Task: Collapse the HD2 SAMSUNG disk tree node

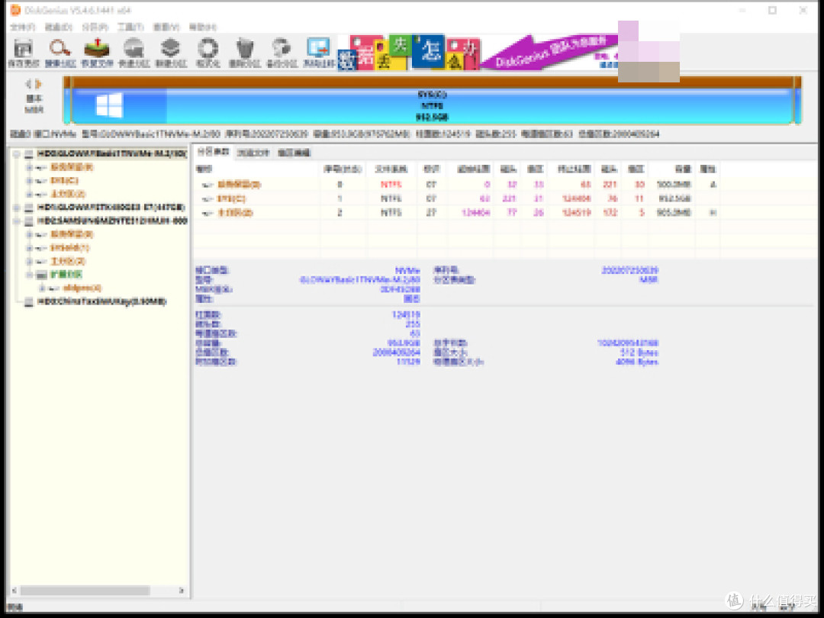Action: click(x=17, y=220)
